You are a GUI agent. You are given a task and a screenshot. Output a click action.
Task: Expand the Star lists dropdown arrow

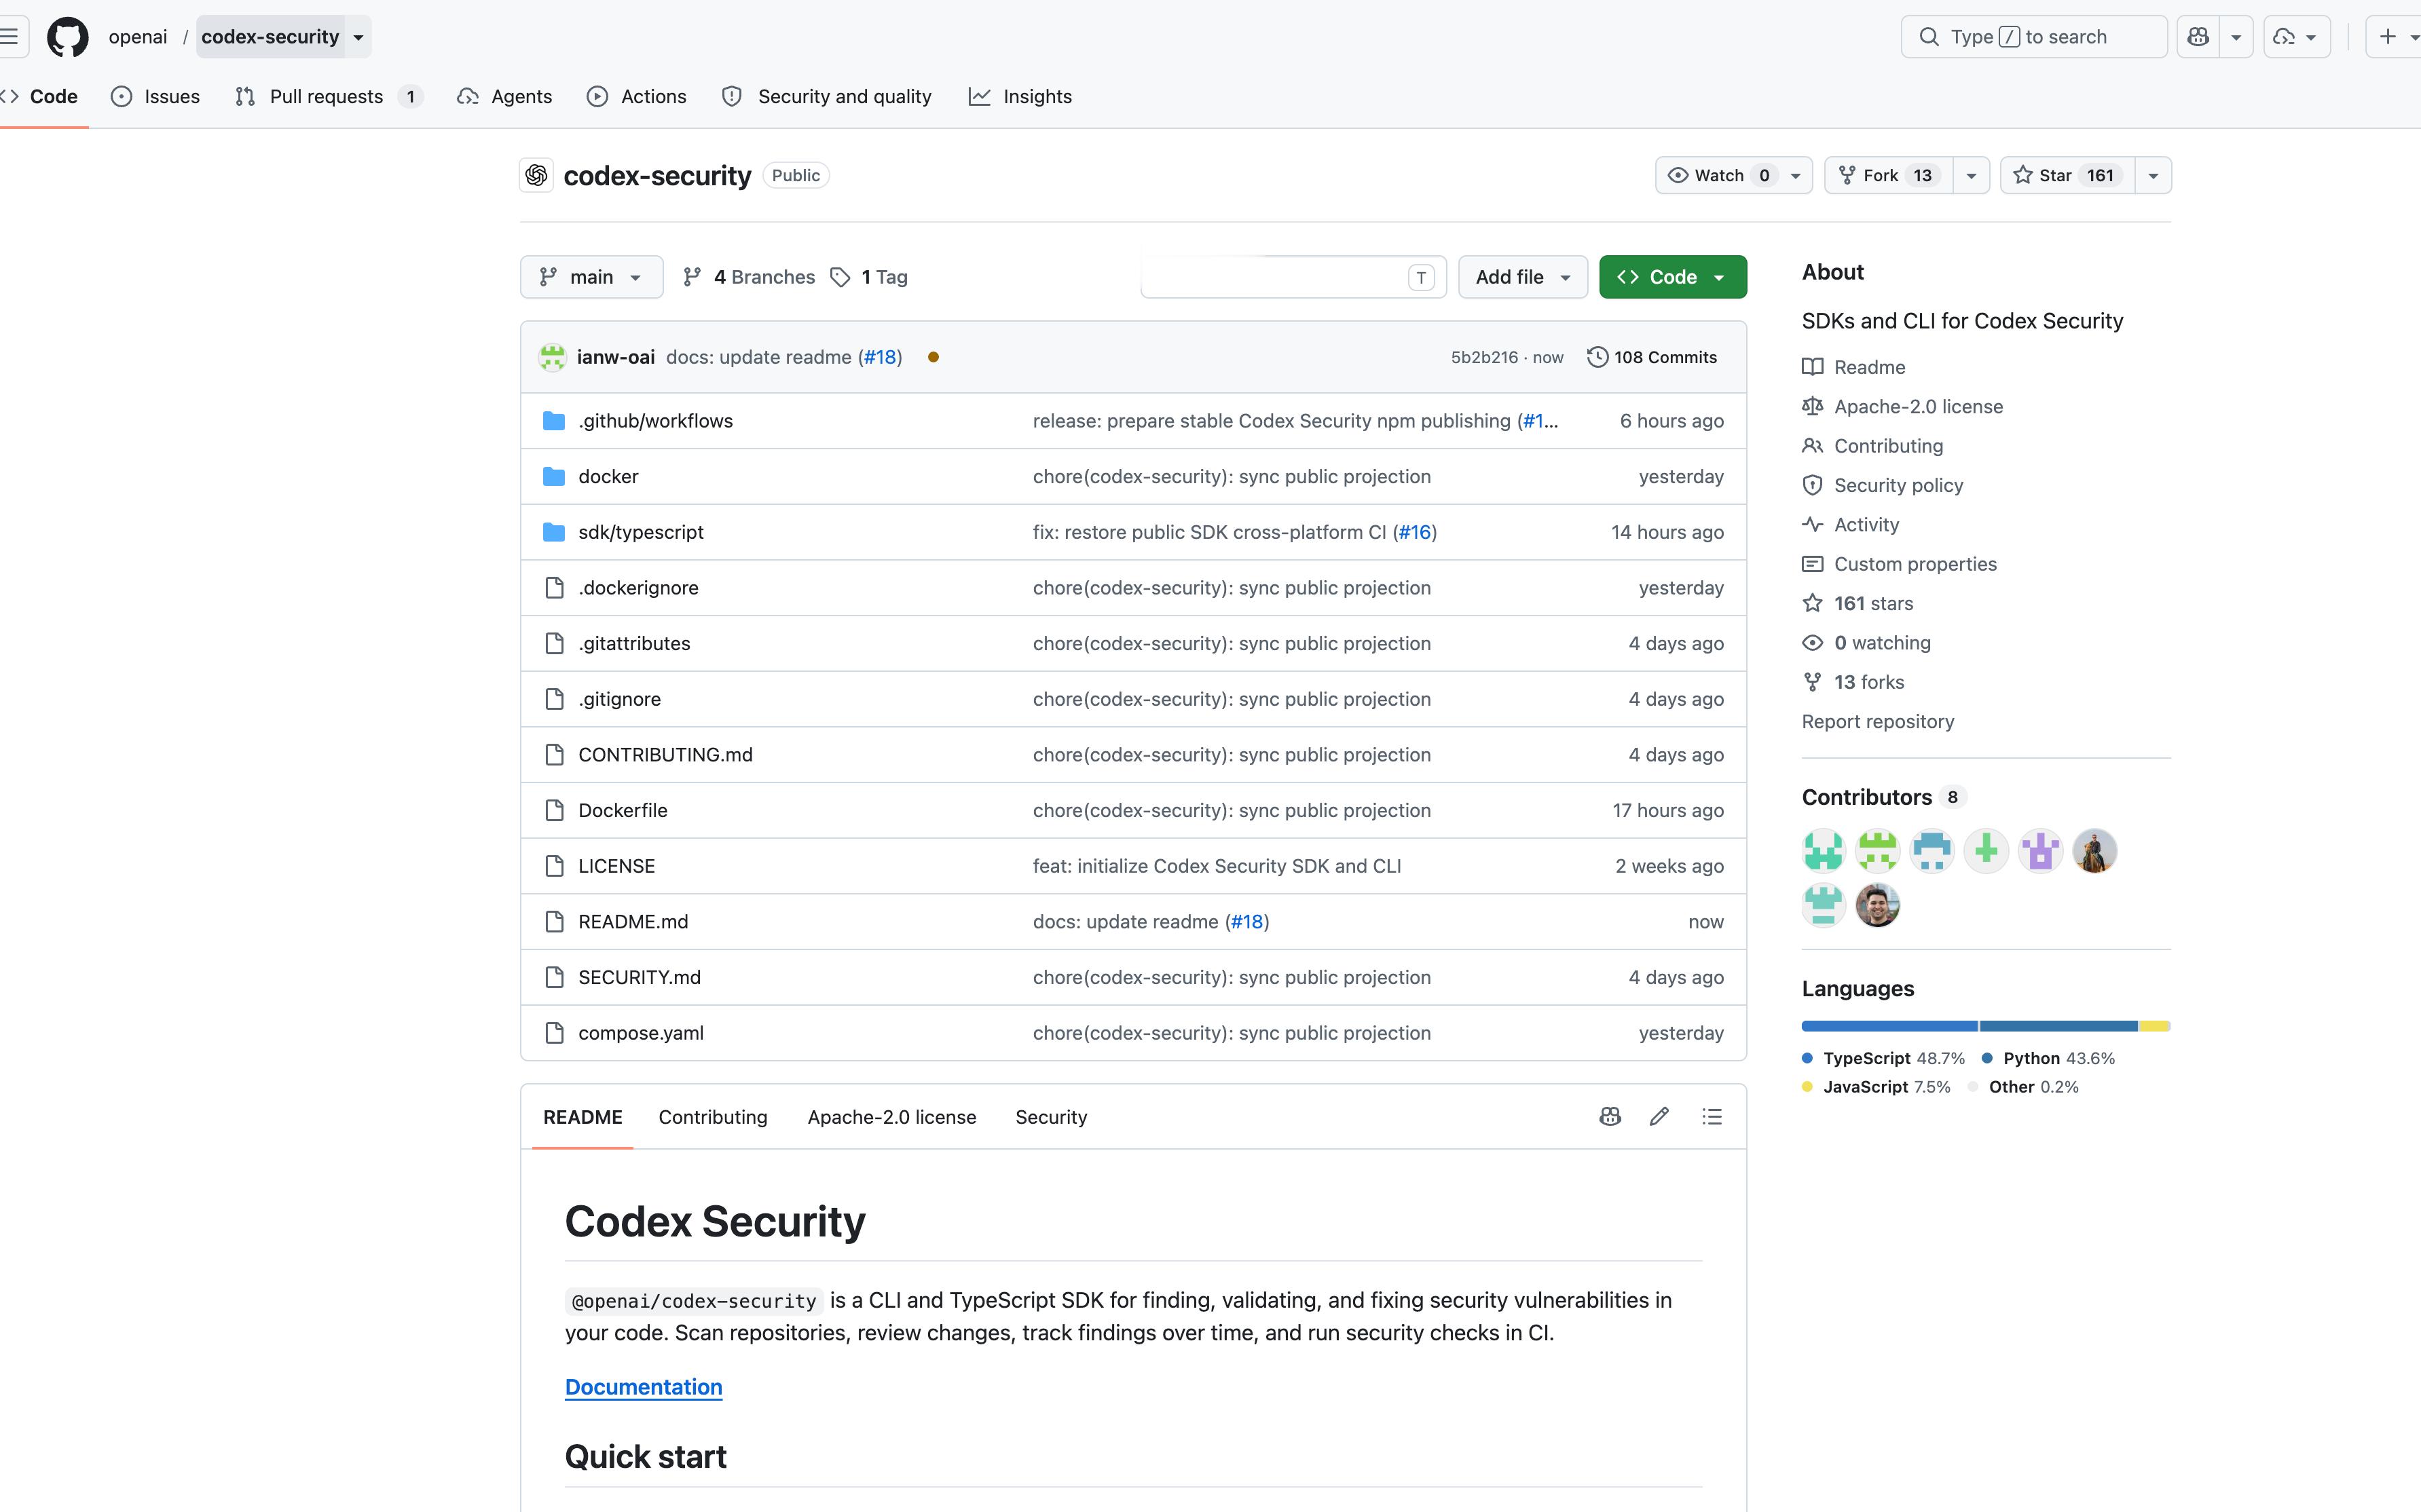point(2153,175)
